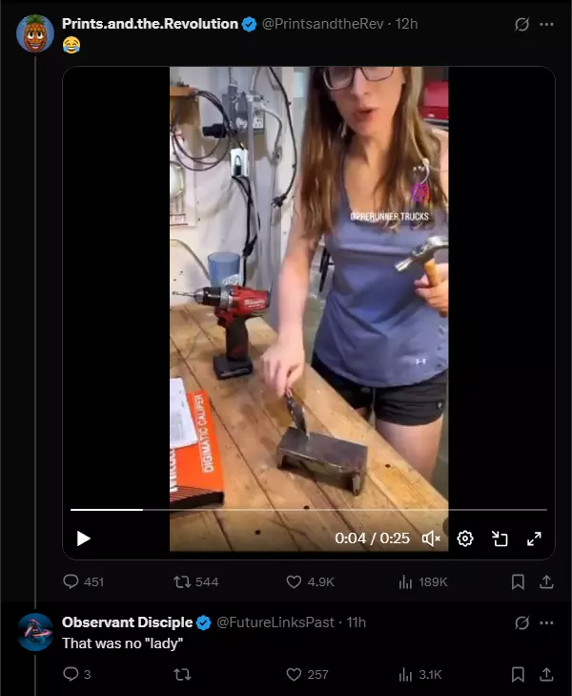Open video settings gear
Viewport: 572px width, 696px height.
coord(465,538)
